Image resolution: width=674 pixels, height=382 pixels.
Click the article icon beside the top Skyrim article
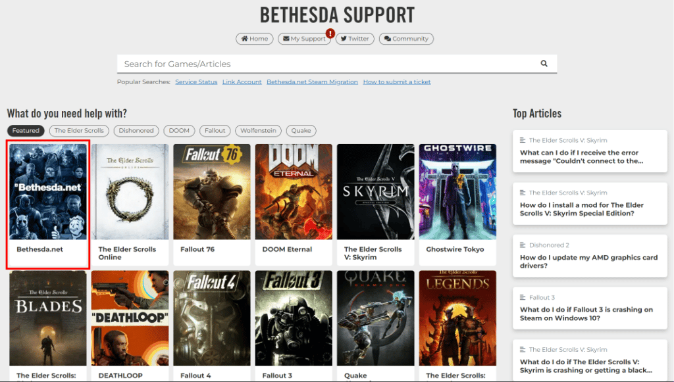(523, 139)
